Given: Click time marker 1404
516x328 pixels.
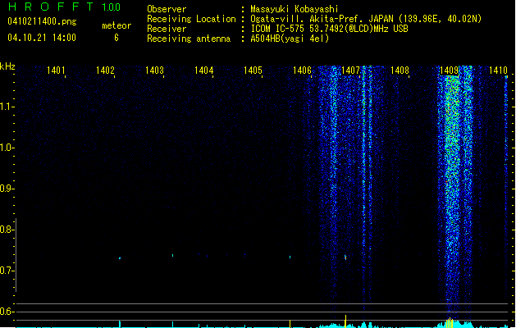Looking at the screenshot, I should [203, 71].
